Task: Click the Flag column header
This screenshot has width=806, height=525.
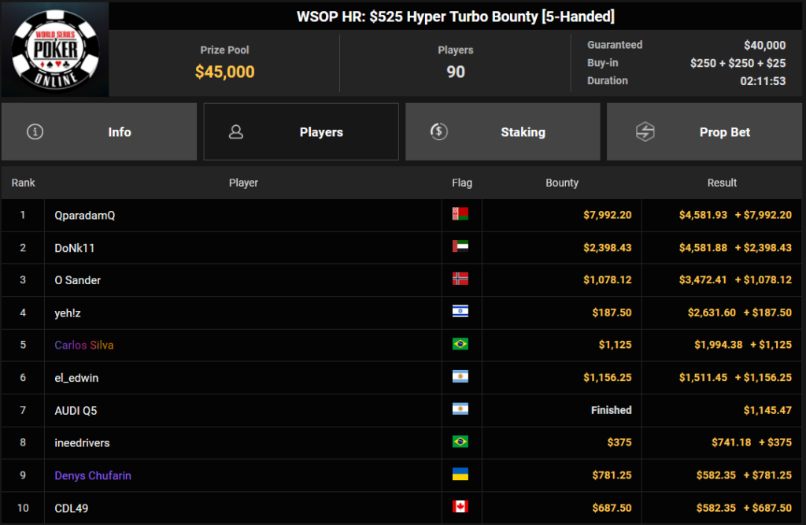Action: (x=462, y=183)
